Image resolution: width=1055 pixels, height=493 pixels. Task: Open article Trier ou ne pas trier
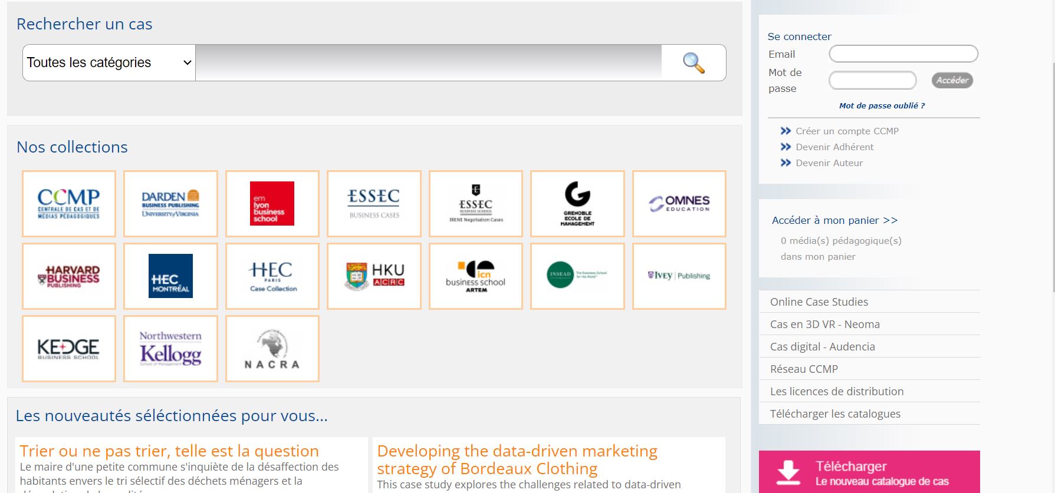tap(169, 451)
